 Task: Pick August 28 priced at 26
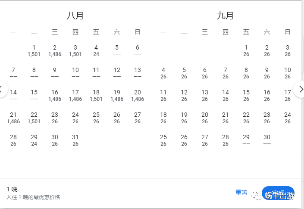pyautogui.click(x=13, y=140)
